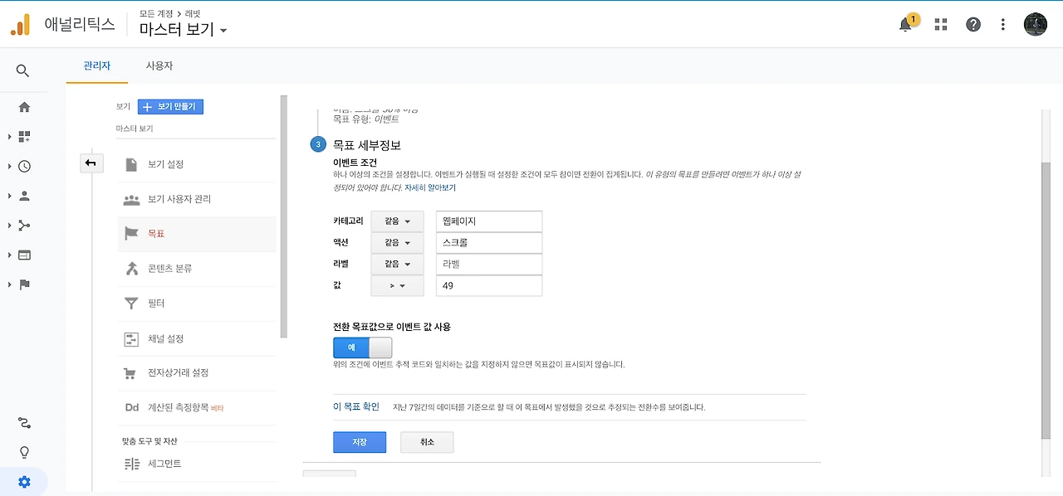Screen dimensions: 1063x496
Task: Toggle the 예 event value switch
Action: (x=363, y=348)
